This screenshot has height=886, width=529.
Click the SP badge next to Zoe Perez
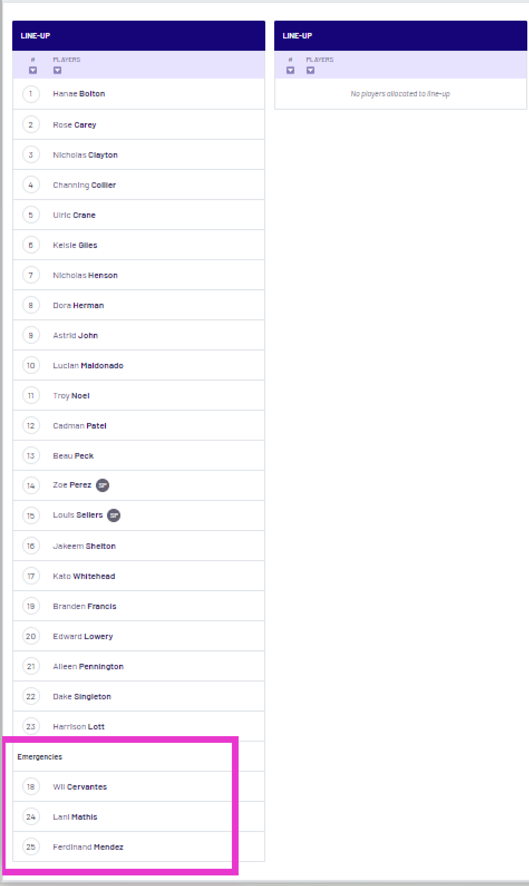pos(102,485)
